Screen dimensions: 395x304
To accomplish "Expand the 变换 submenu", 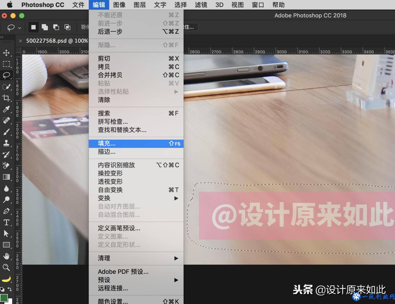I will 136,198.
